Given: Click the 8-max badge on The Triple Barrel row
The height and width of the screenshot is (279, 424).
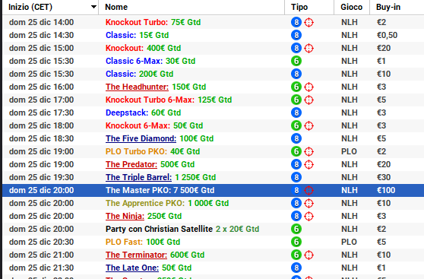Looking at the screenshot, I should (296, 178).
